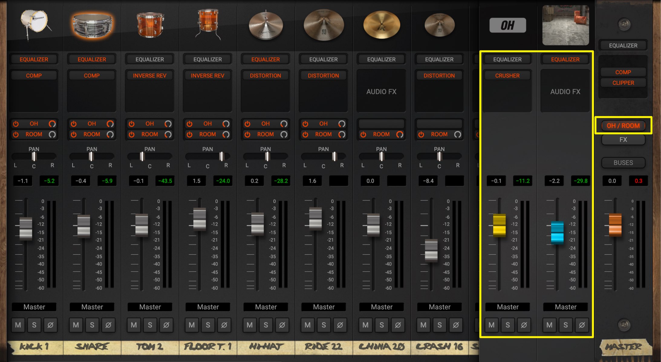Viewport: 661px width, 362px height.
Task: Solo the Kick 1 channel
Action: click(x=34, y=325)
